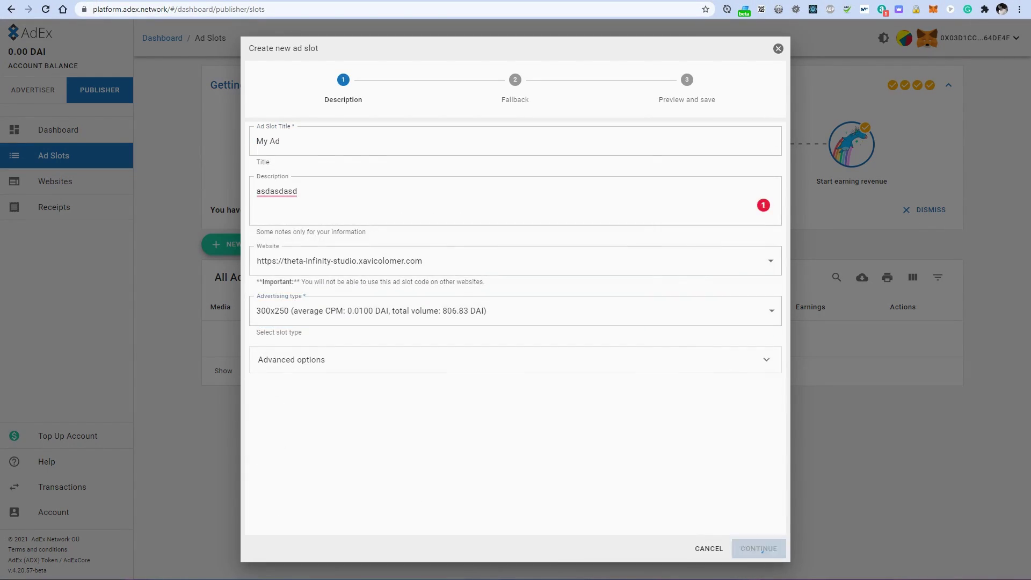Click the MetaMask fox icon
1031x580 pixels.
pyautogui.click(x=927, y=38)
